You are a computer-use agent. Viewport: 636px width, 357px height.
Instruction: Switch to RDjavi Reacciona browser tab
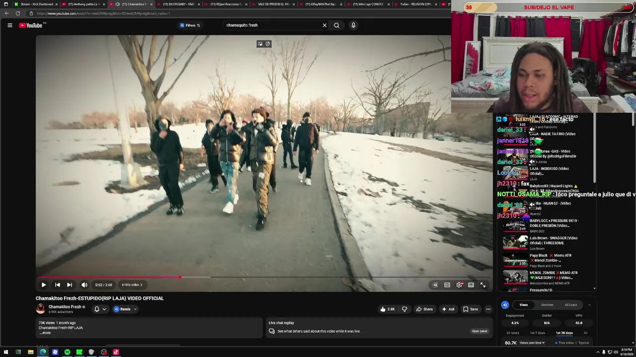226,4
